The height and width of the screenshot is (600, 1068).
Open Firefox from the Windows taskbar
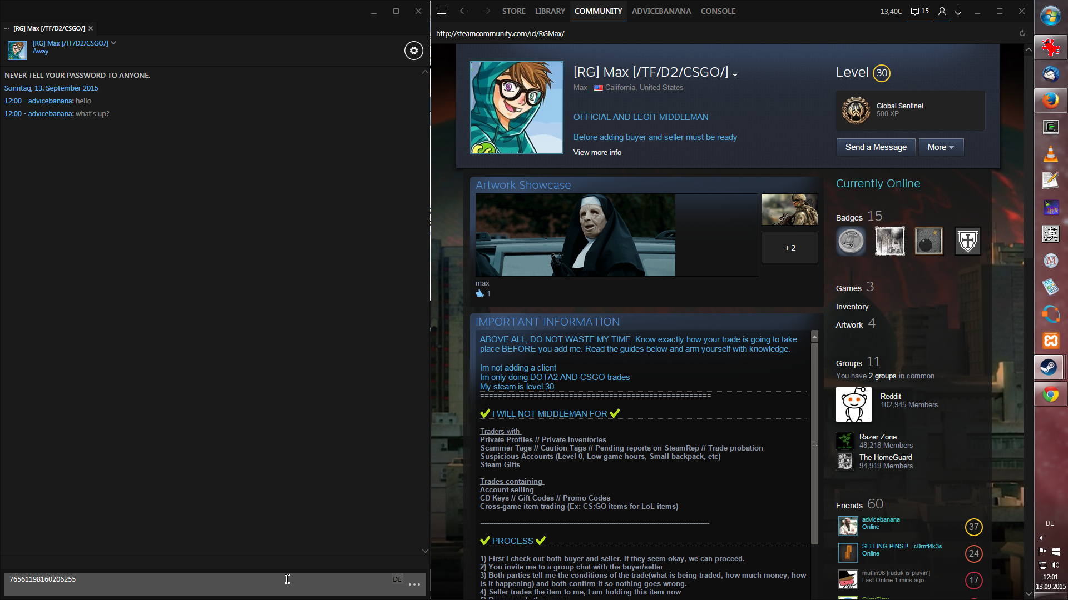(1050, 101)
